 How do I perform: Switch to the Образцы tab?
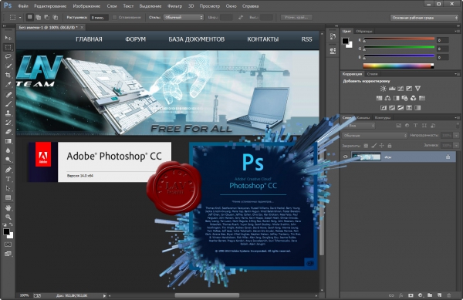[363, 31]
